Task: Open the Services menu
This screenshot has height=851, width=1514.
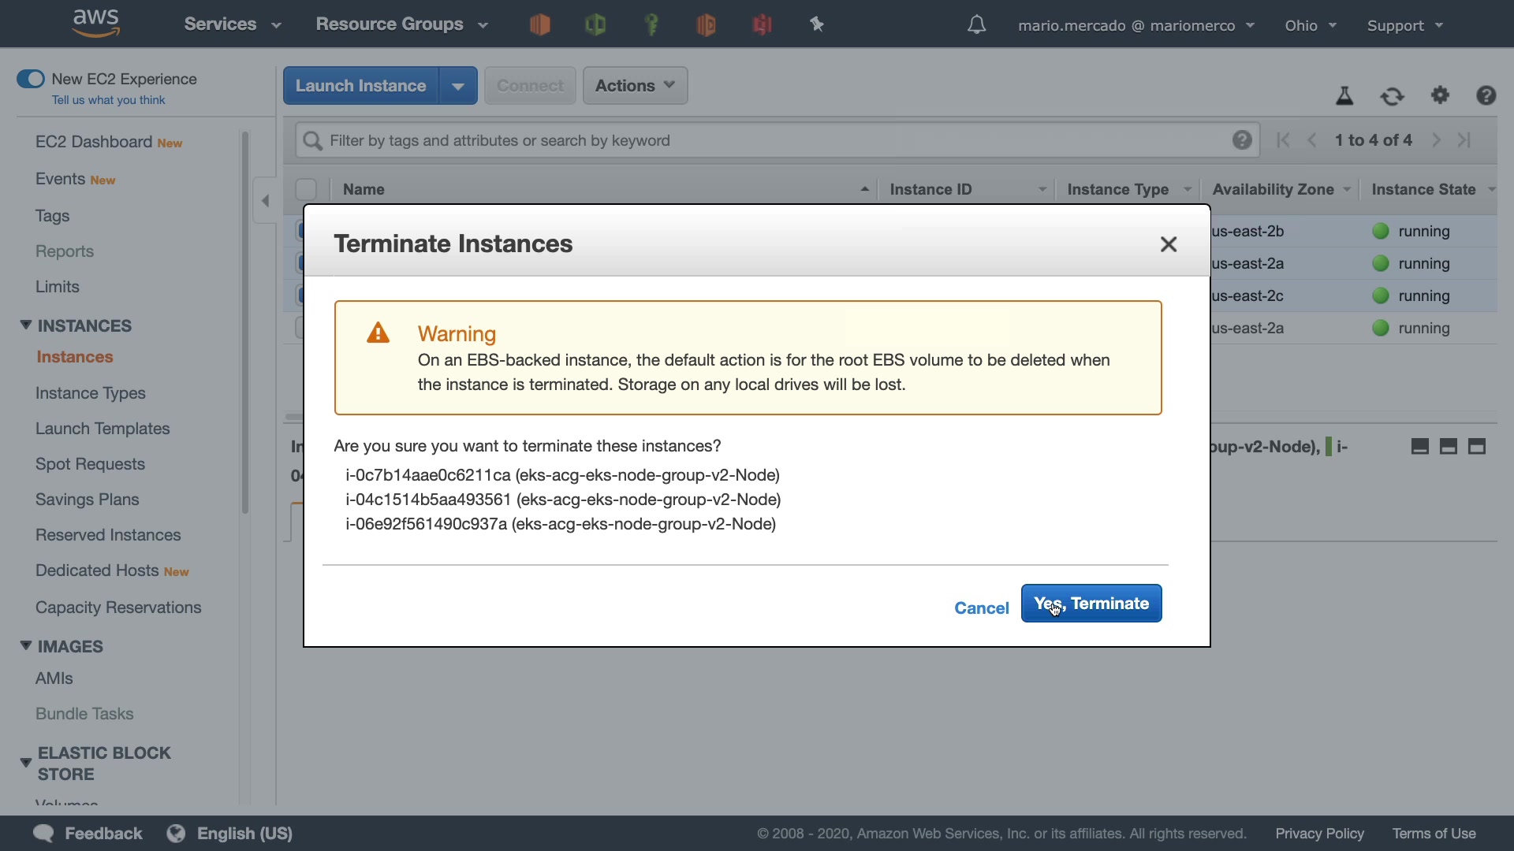Action: (x=232, y=24)
